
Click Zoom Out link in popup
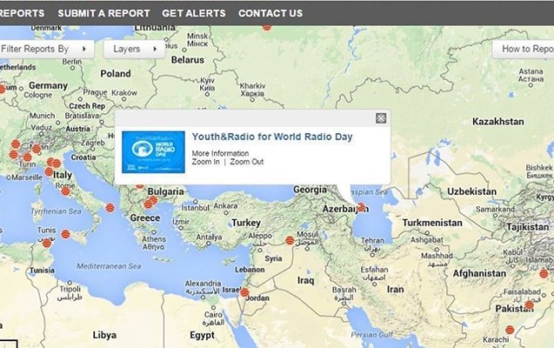pyautogui.click(x=247, y=162)
